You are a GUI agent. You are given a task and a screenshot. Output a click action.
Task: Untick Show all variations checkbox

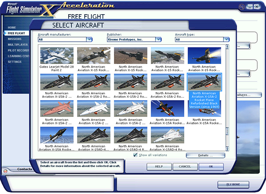tap(135, 155)
